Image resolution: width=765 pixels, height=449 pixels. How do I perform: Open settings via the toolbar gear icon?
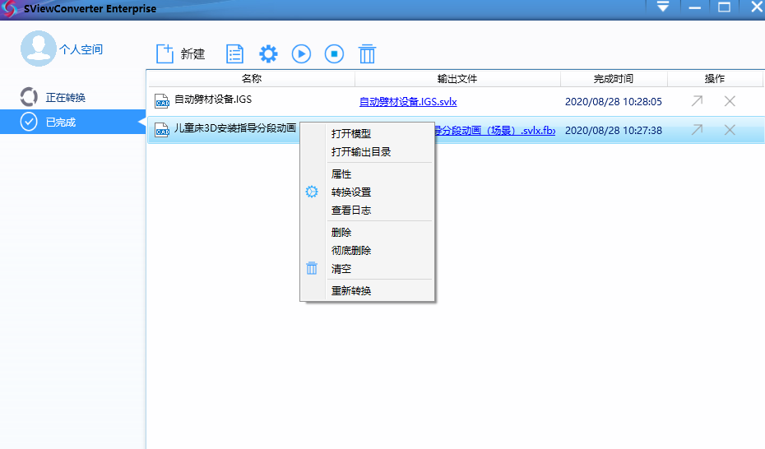[268, 54]
